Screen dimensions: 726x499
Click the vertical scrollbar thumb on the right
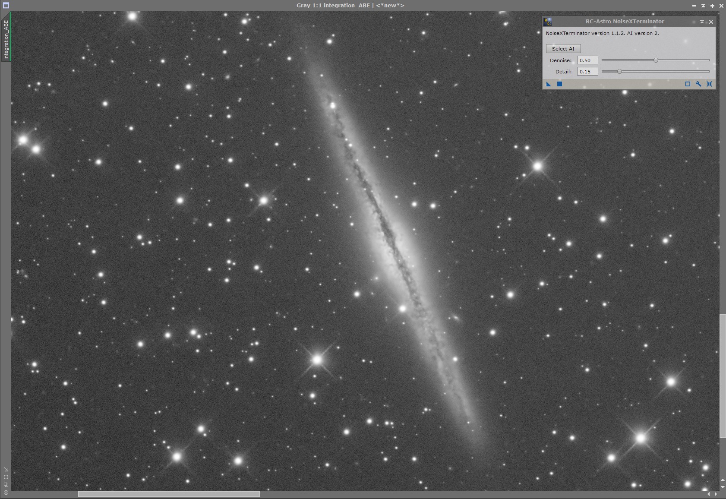click(x=723, y=376)
